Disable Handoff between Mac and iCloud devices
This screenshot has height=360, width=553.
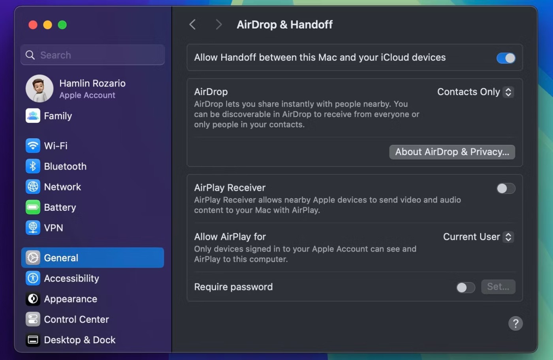pyautogui.click(x=506, y=58)
